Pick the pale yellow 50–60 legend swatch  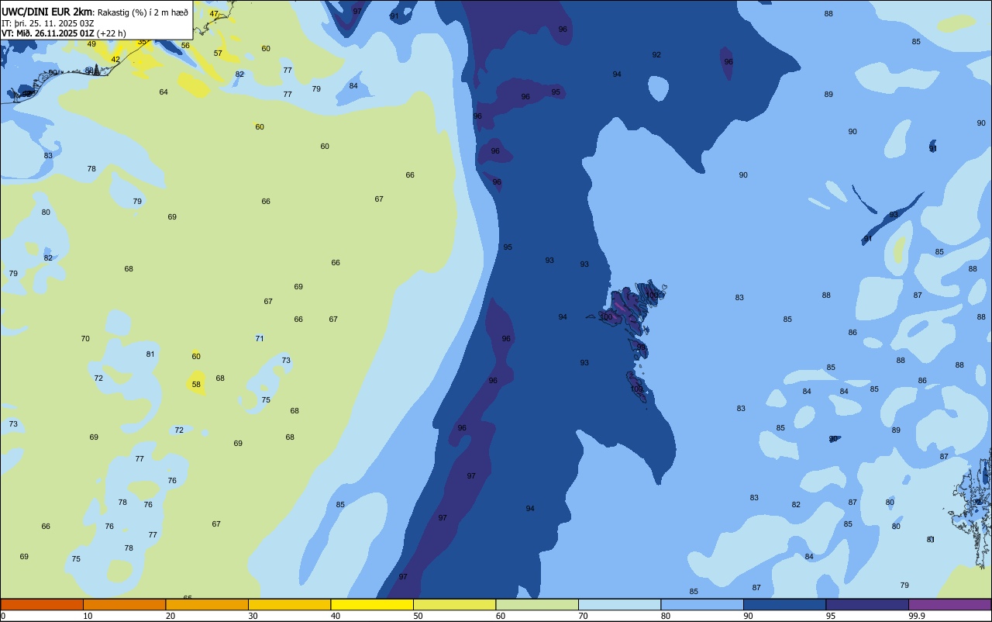454,604
